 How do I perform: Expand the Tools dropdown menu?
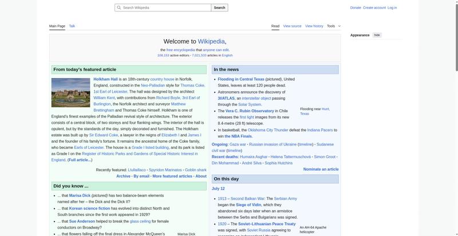[334, 26]
